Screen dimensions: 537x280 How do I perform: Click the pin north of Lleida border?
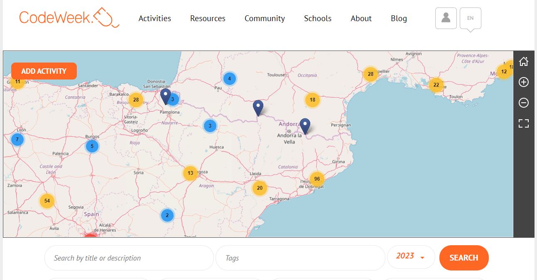pyautogui.click(x=258, y=108)
